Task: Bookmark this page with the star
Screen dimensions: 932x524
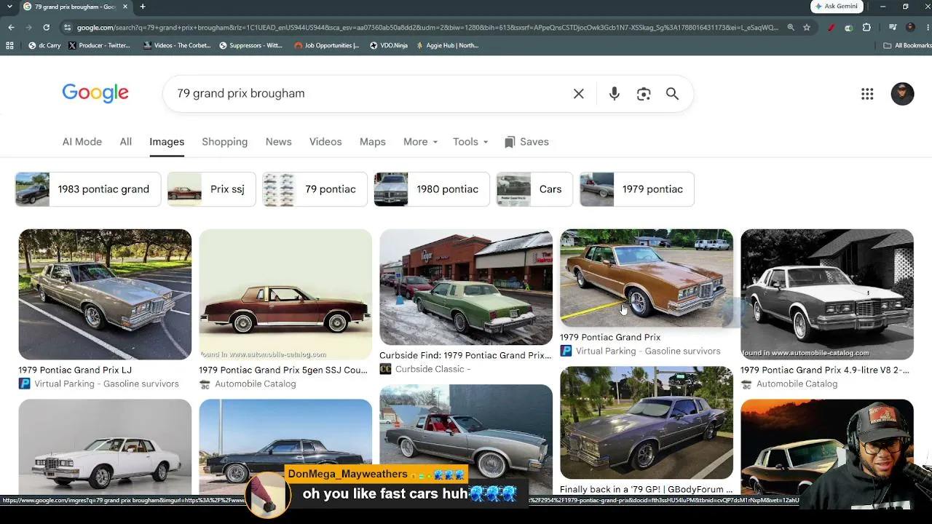Action: 807,28
